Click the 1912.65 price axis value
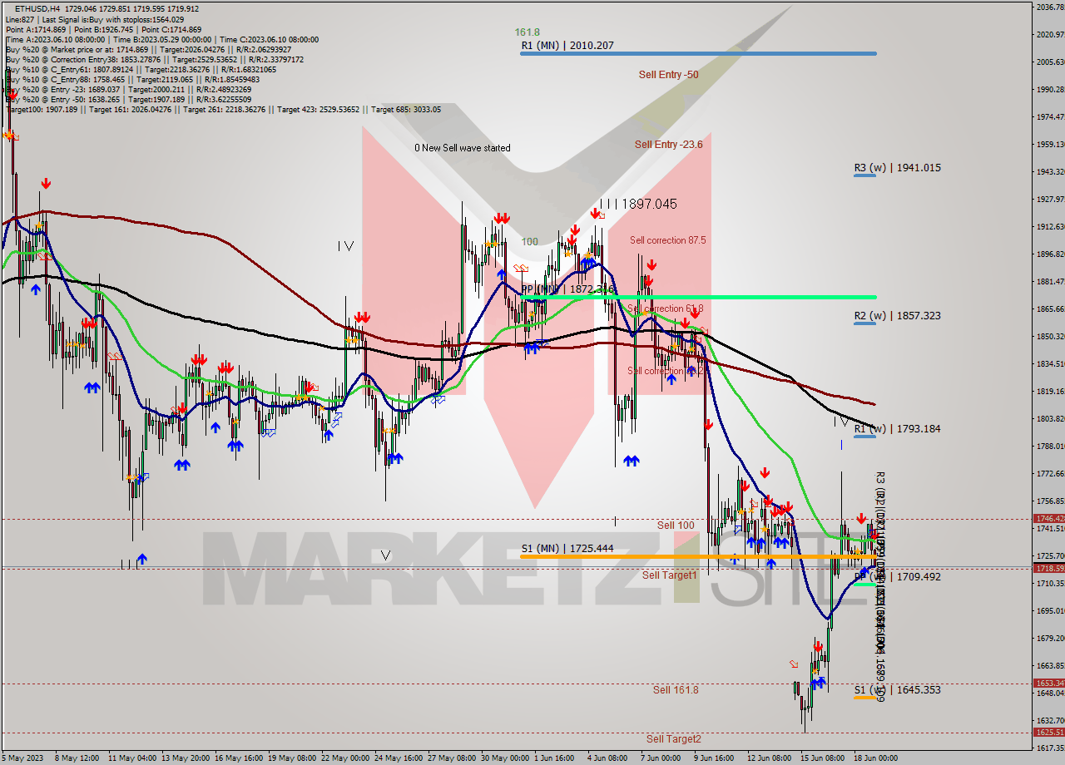Image resolution: width=1065 pixels, height=765 pixels. coord(1050,227)
